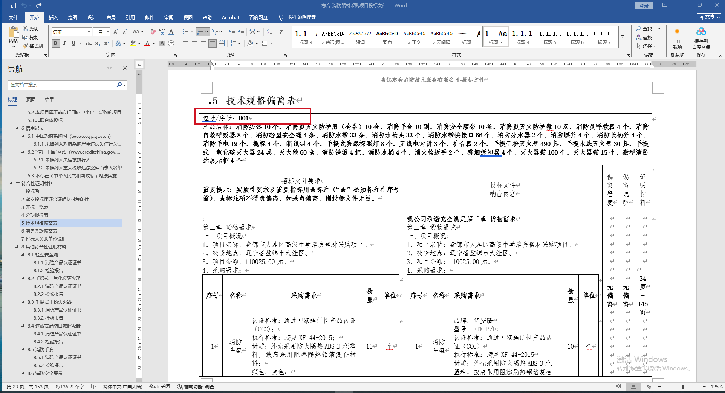
Task: Toggle superscript formatting
Action: (107, 43)
